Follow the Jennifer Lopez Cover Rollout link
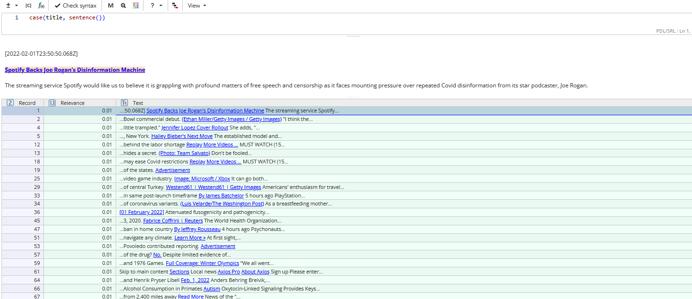Screen dimensions: 692x299 [x=194, y=128]
